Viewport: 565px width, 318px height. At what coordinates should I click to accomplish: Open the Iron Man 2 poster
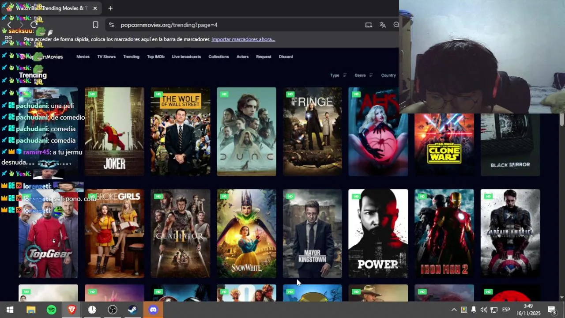pyautogui.click(x=444, y=234)
